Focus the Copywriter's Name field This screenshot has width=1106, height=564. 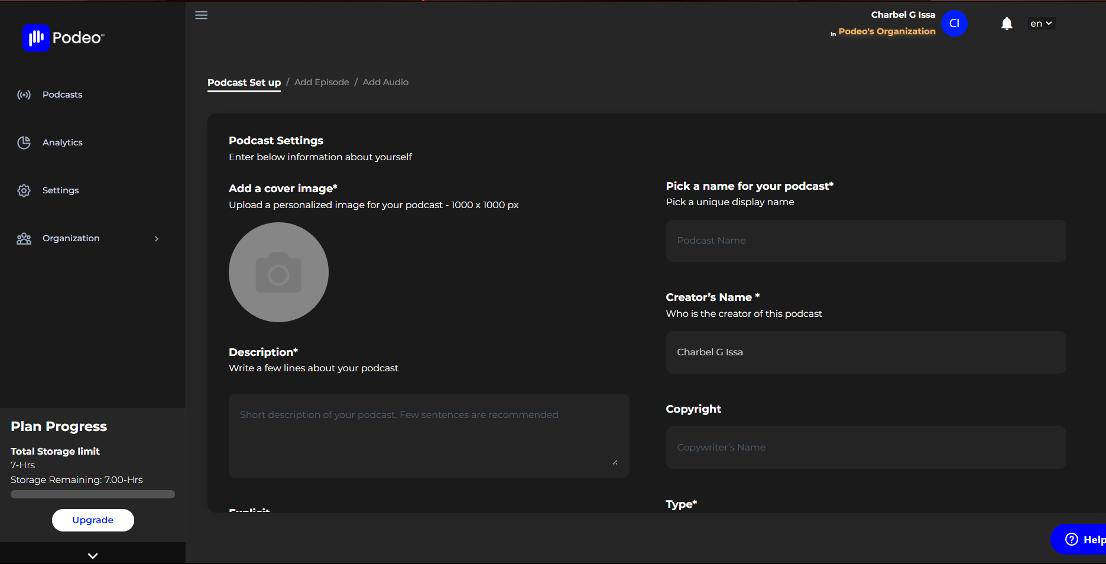pyautogui.click(x=866, y=448)
